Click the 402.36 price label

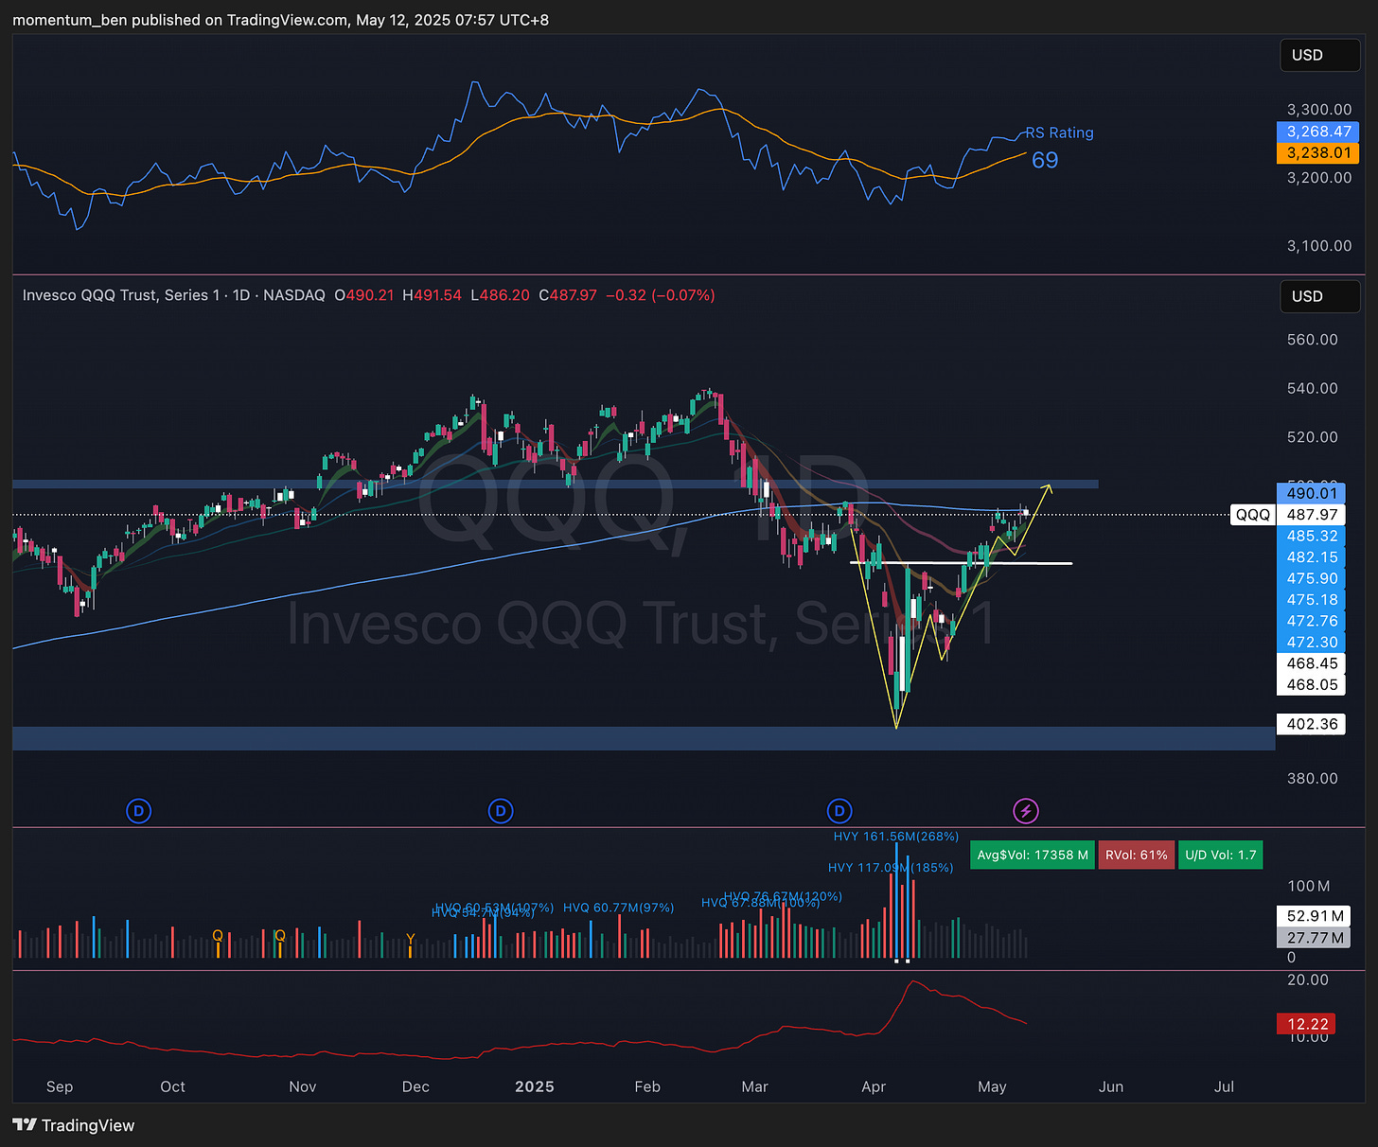click(1312, 724)
